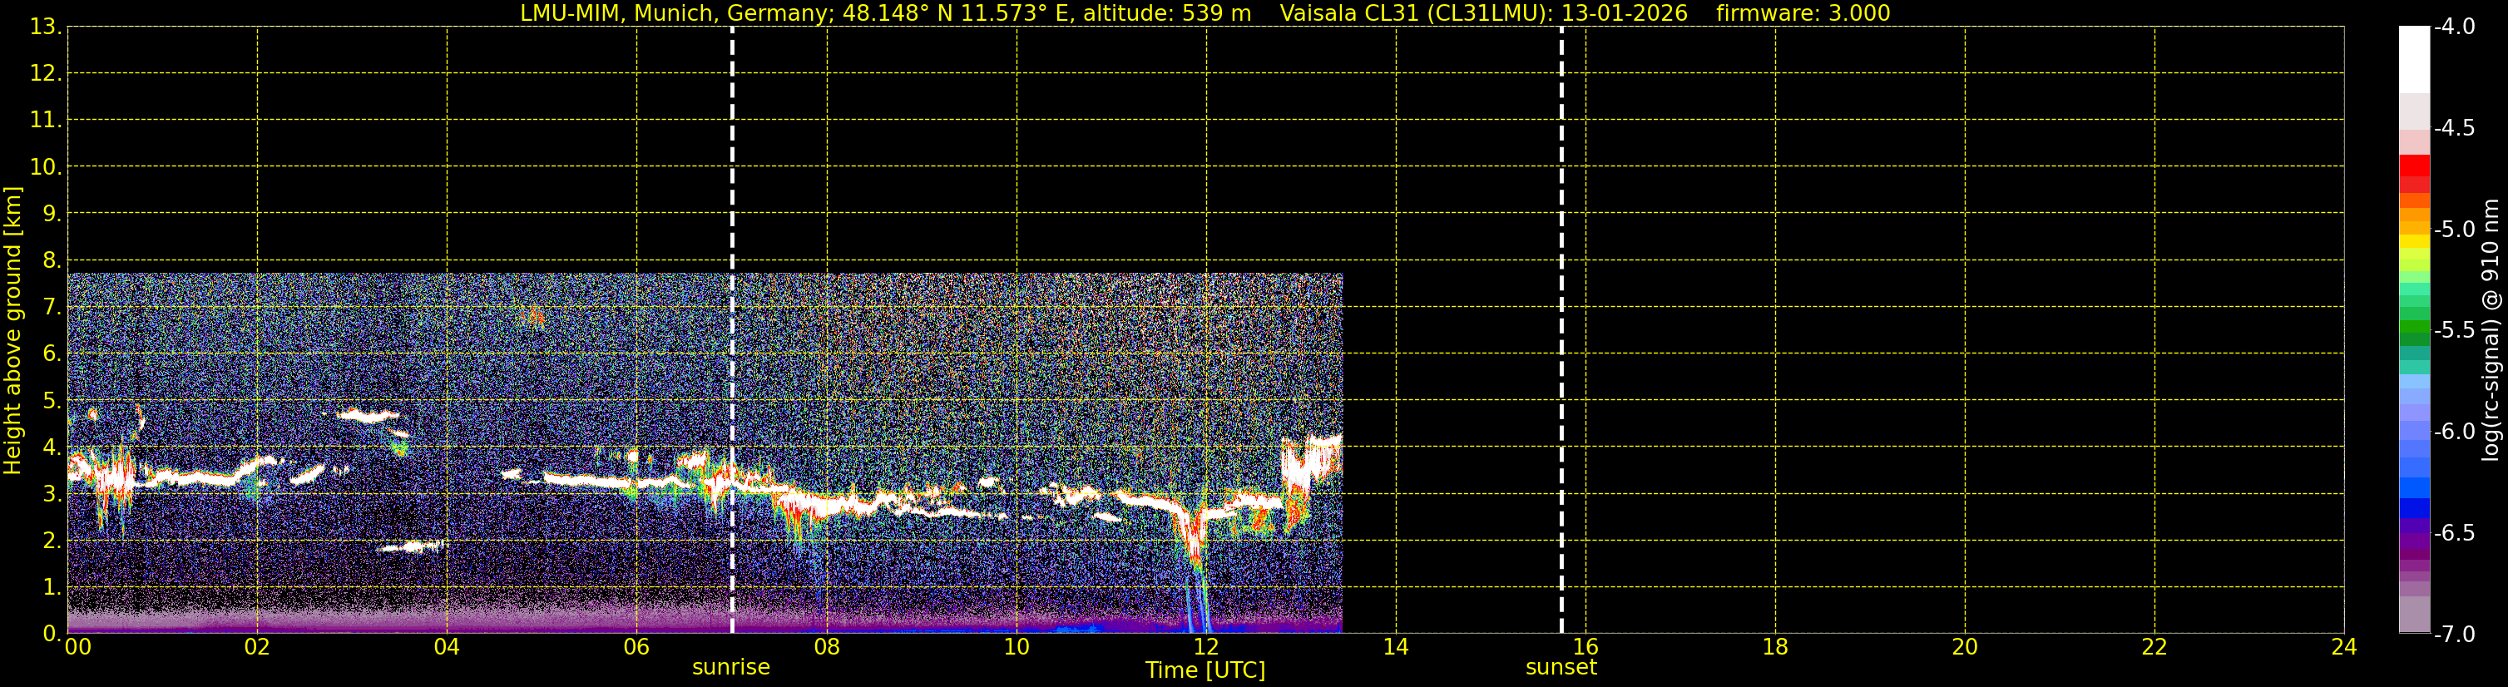Click the "14" time axis tick label

point(1396,647)
